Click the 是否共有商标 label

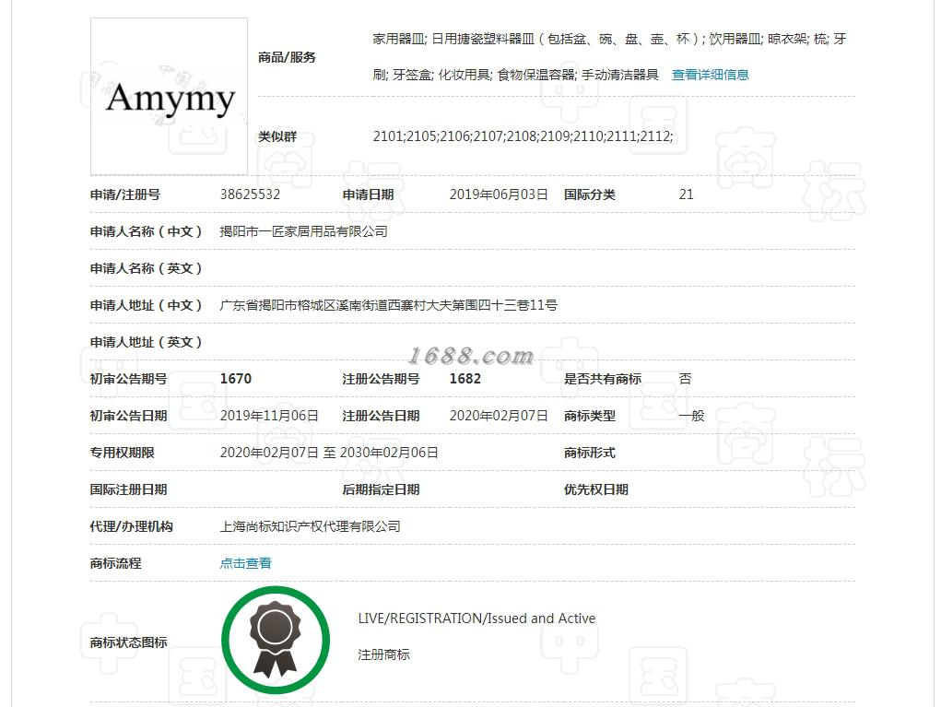(x=603, y=379)
